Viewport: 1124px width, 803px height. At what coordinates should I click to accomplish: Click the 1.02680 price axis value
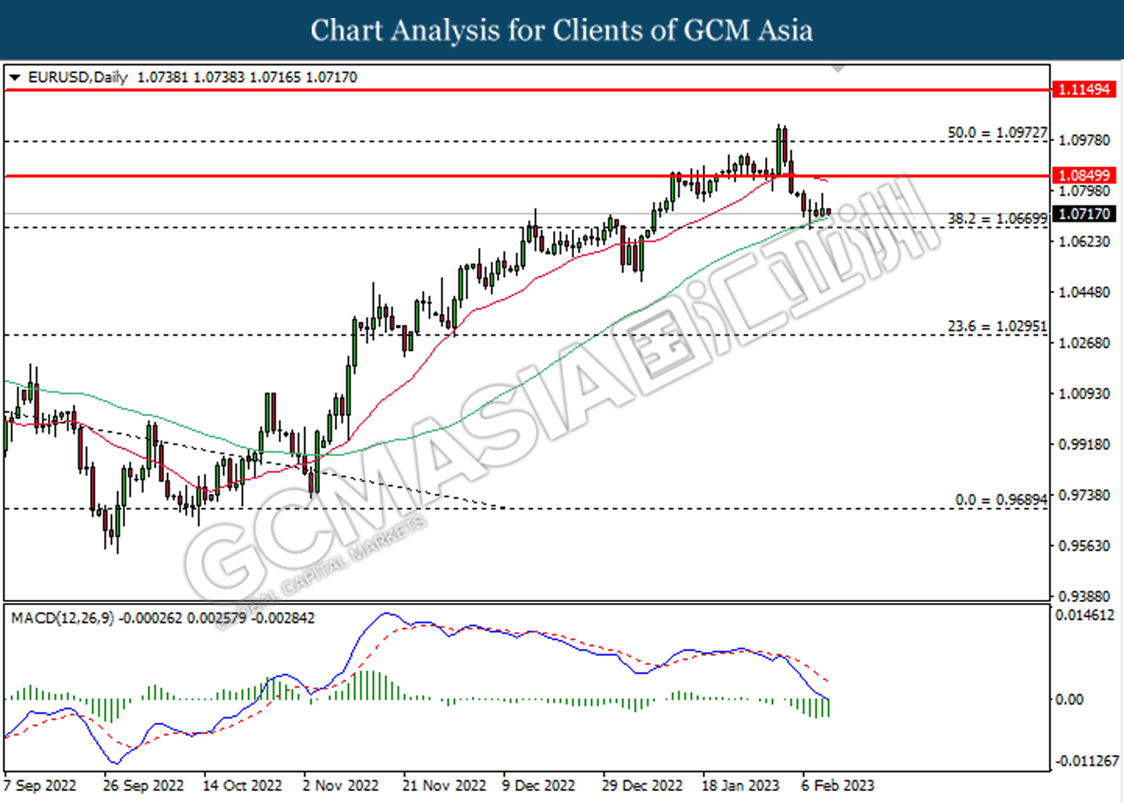coord(1084,343)
